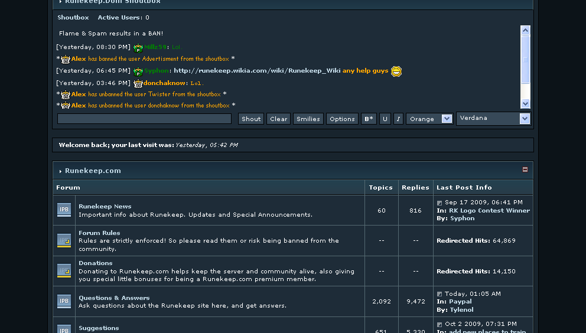The width and height of the screenshot is (586, 333).
Task: Click Alex in the Advertisment ban message
Action: pyautogui.click(x=79, y=58)
